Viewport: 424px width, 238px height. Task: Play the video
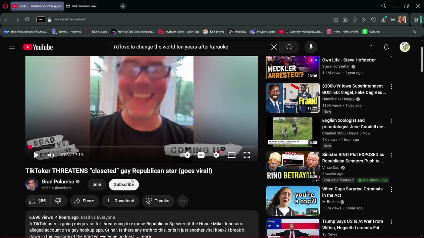tap(36, 155)
